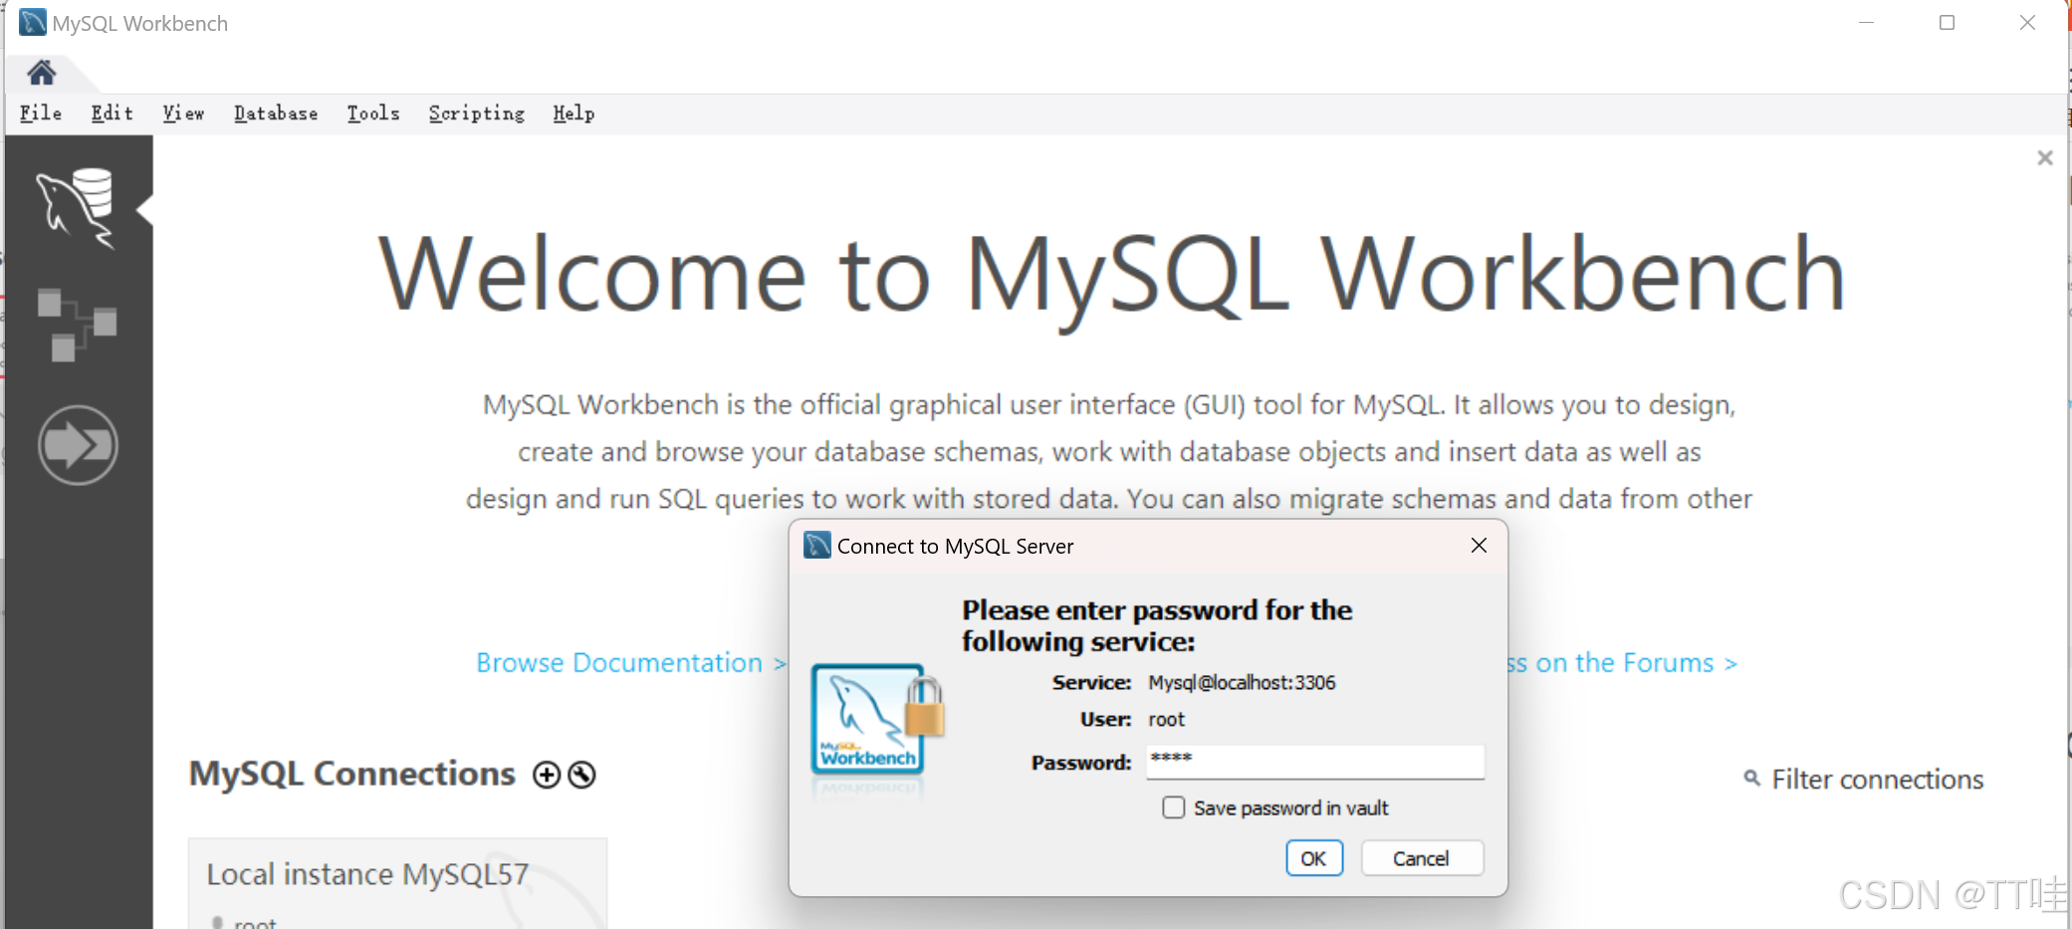
Task: Confirm the password with OK
Action: pos(1314,858)
